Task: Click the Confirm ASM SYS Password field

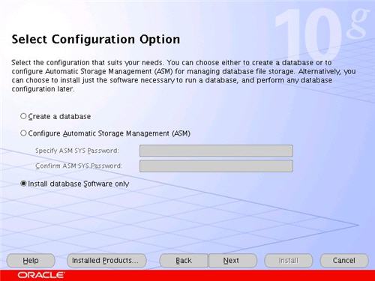Action: (x=216, y=166)
